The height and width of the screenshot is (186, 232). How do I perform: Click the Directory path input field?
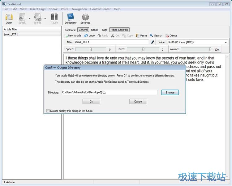110,92
